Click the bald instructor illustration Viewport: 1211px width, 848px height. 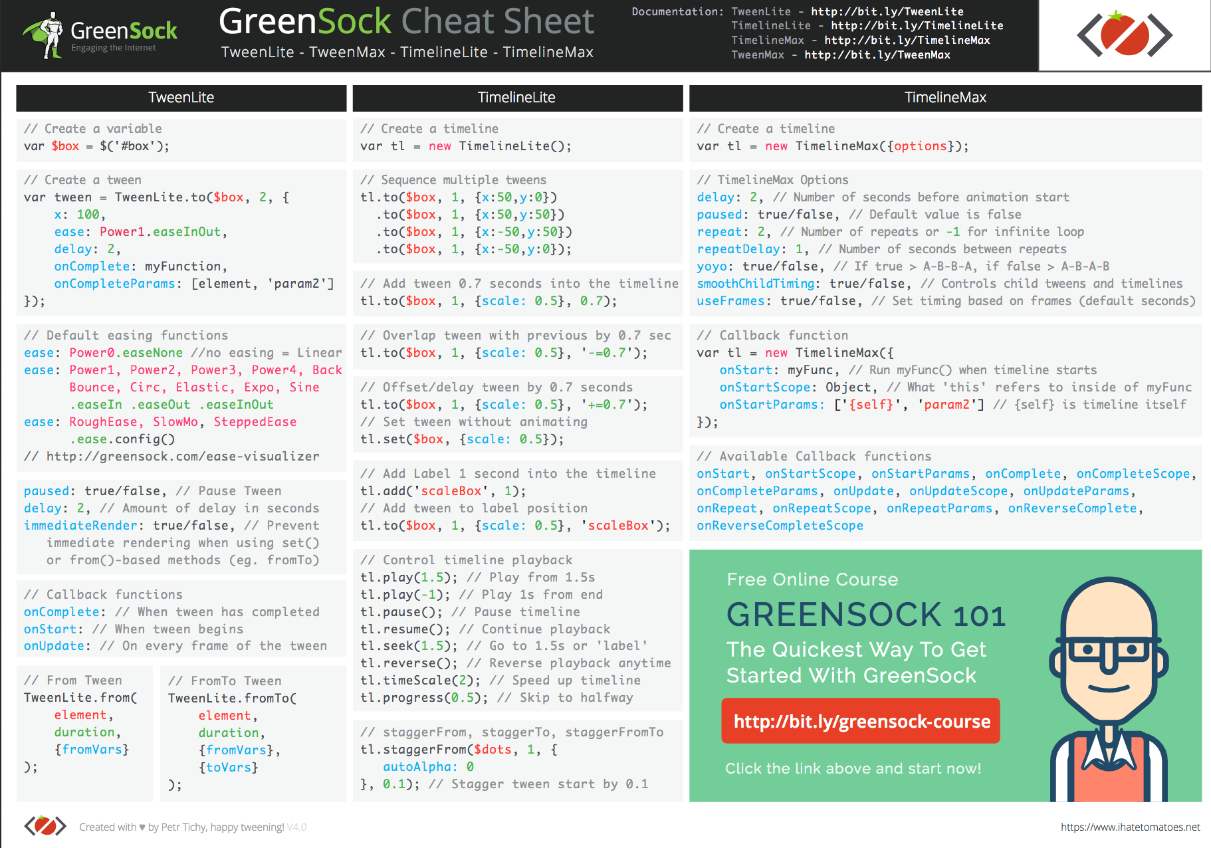click(x=1108, y=689)
